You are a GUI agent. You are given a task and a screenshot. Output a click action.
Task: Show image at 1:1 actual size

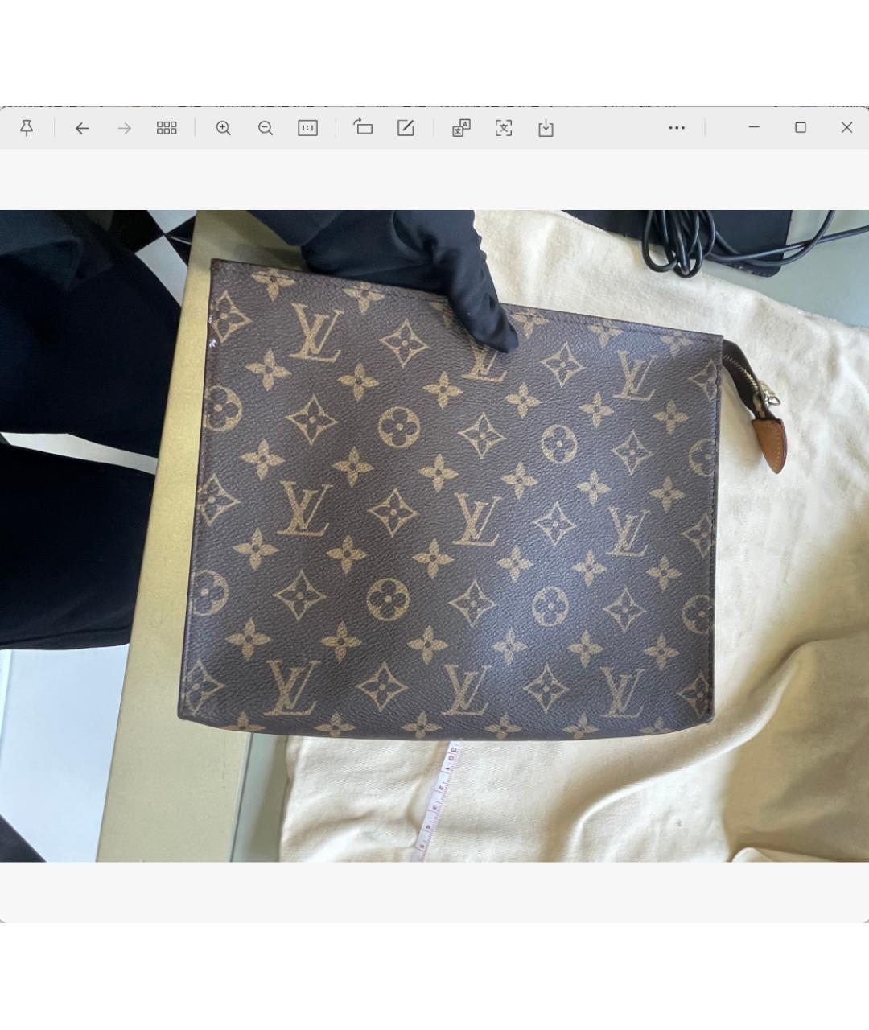click(307, 128)
